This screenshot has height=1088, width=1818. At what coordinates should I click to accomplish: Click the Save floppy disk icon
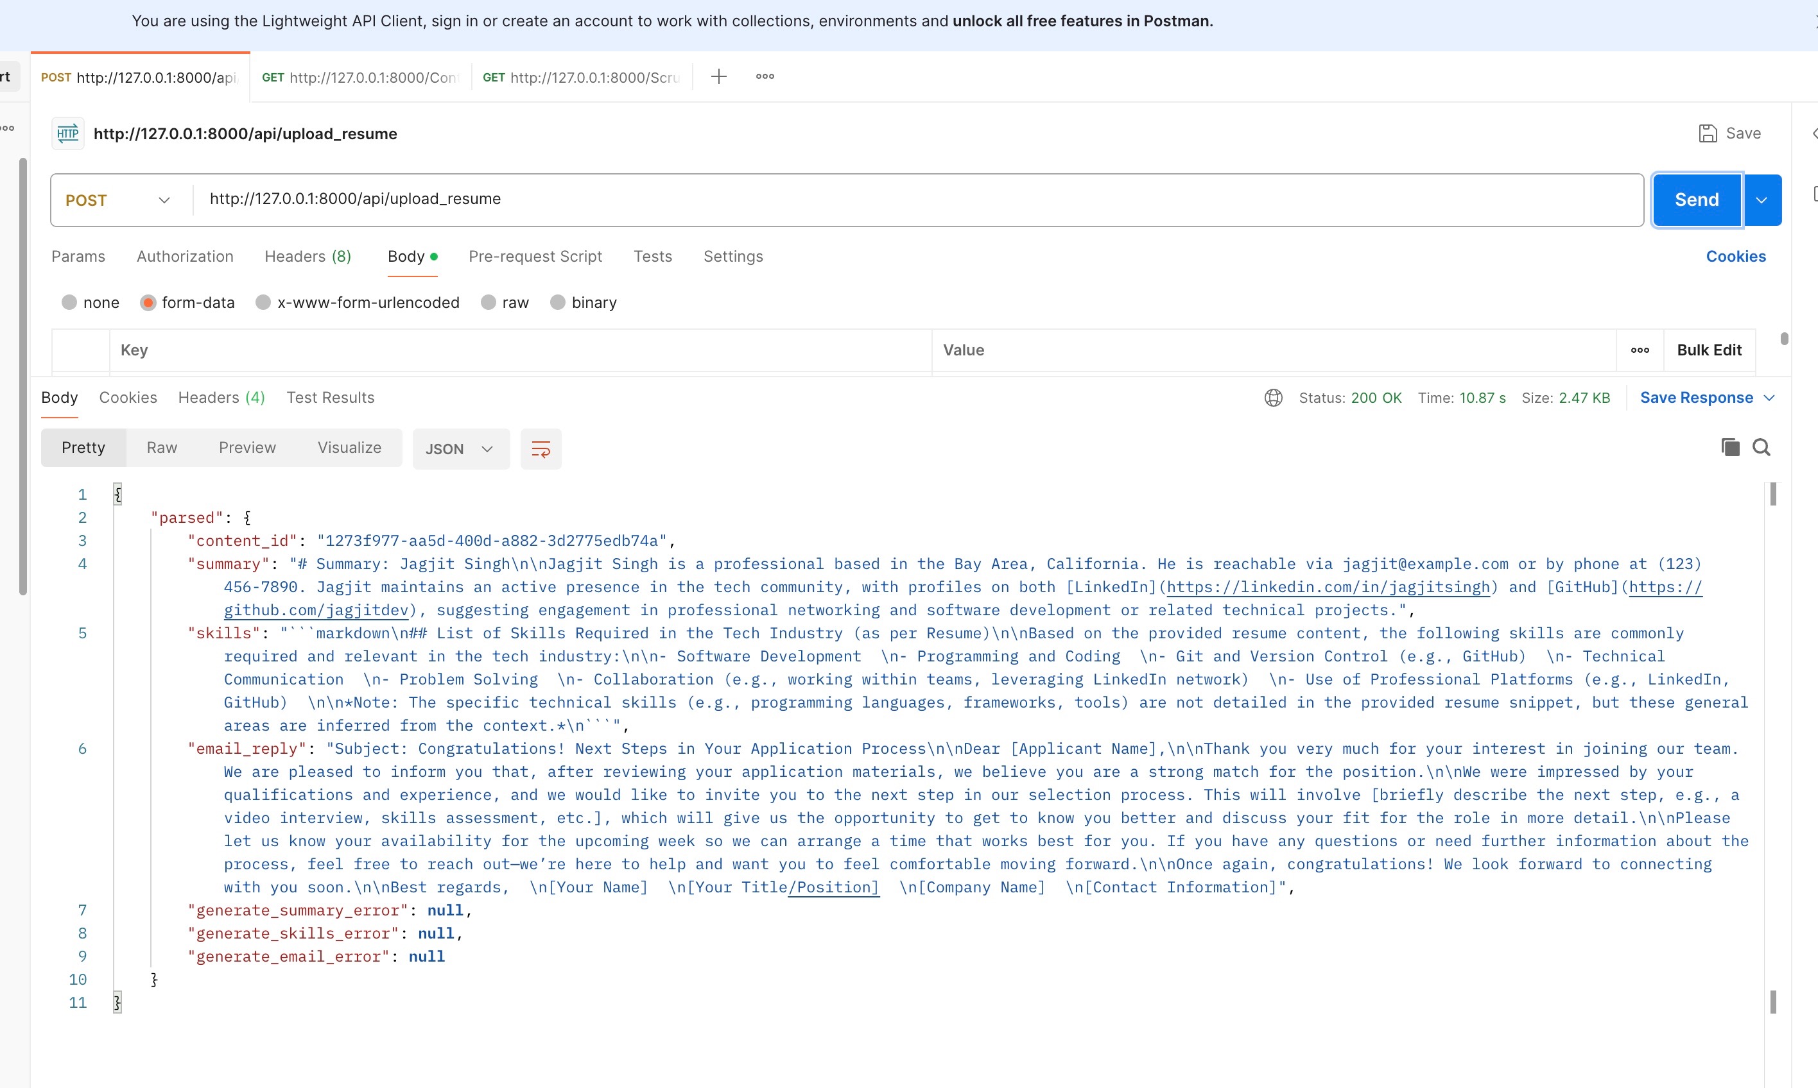coord(1707,133)
